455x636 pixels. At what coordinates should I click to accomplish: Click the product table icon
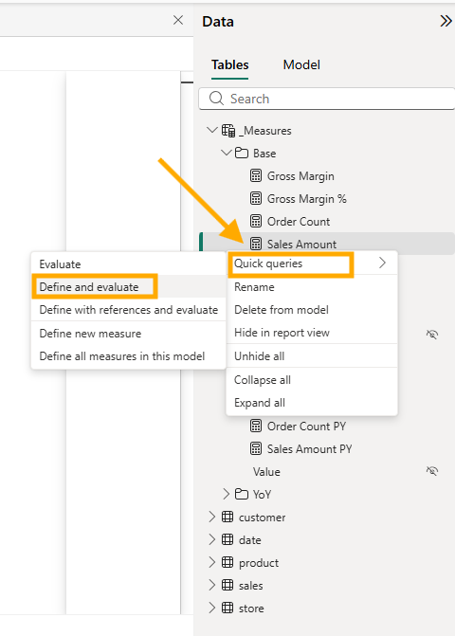(227, 562)
